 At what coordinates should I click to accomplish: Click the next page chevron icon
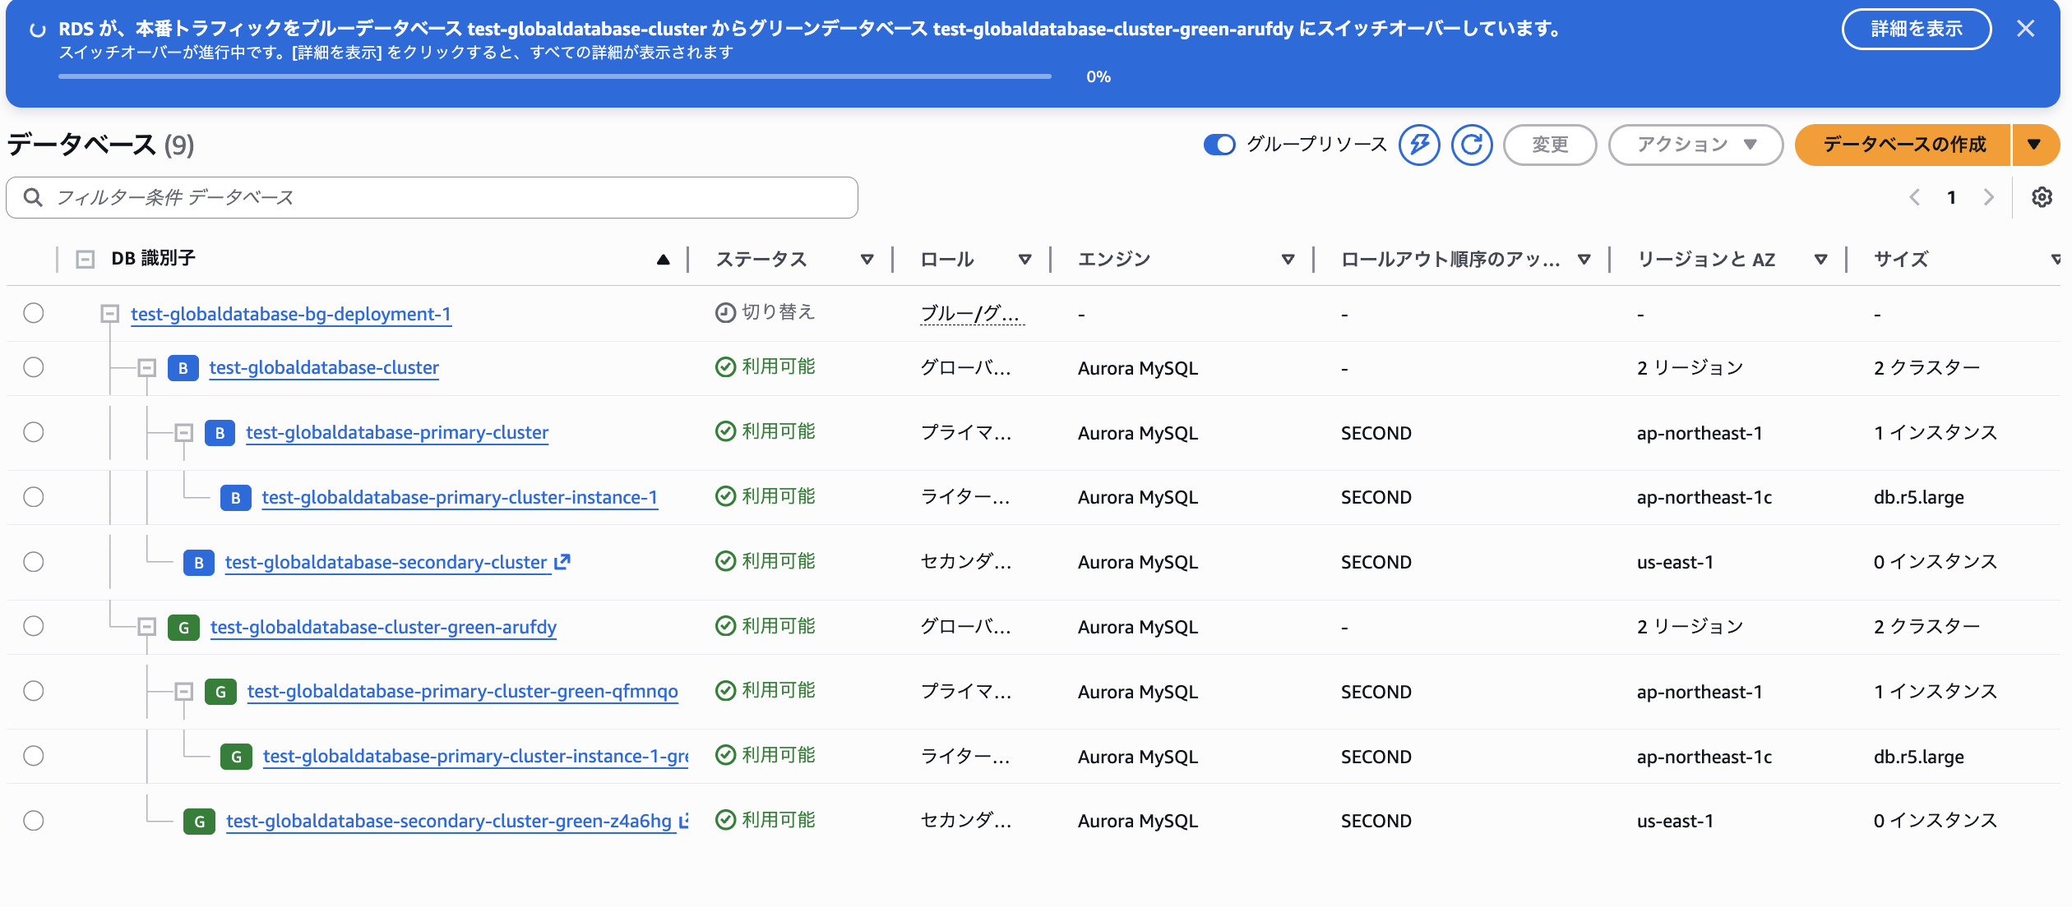tap(1989, 197)
